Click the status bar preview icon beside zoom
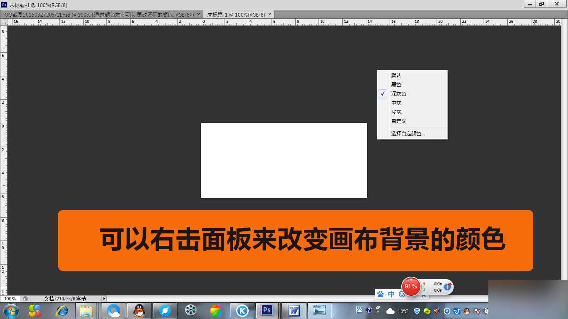The image size is (568, 319). 26,299
